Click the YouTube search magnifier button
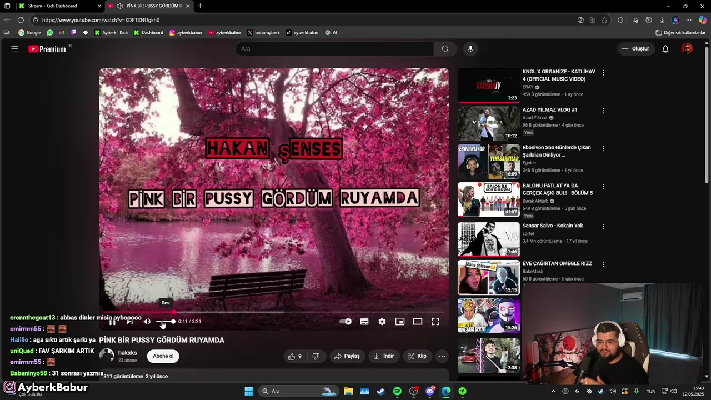Screen dimensions: 711x400 pyautogui.click(x=445, y=49)
